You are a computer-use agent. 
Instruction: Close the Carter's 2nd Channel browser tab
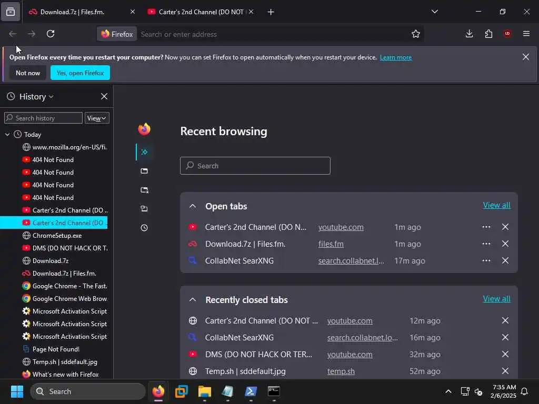click(251, 12)
